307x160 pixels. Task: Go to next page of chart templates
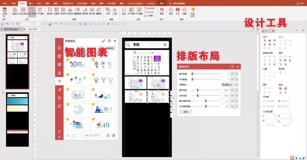click(108, 136)
